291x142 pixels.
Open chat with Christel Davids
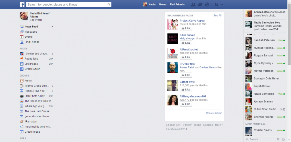tap(265, 130)
